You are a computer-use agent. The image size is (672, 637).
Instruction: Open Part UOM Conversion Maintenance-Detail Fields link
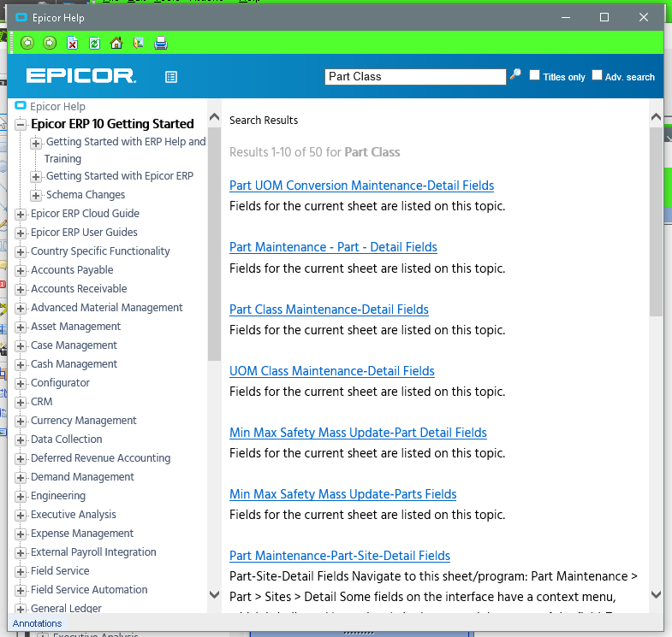[362, 186]
